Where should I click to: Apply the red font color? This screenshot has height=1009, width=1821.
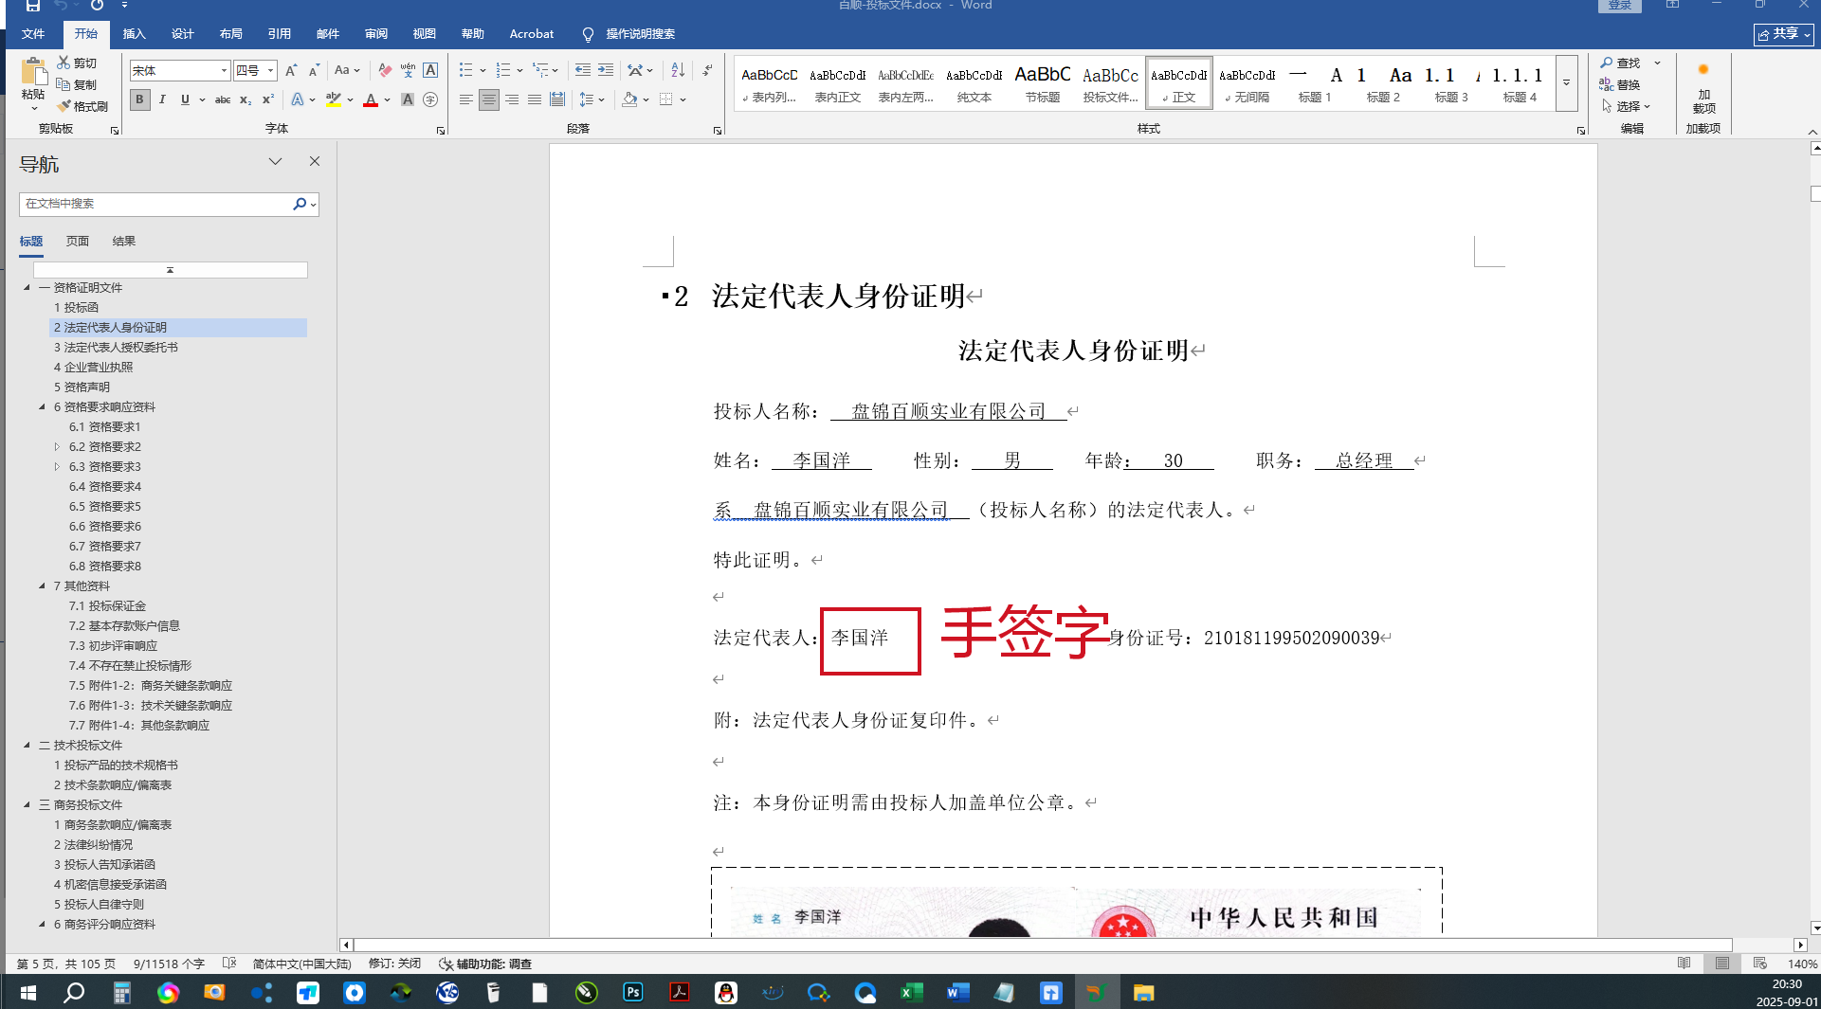tap(371, 99)
